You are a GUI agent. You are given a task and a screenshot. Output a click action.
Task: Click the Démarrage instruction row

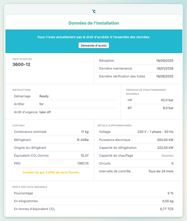(x=64, y=96)
